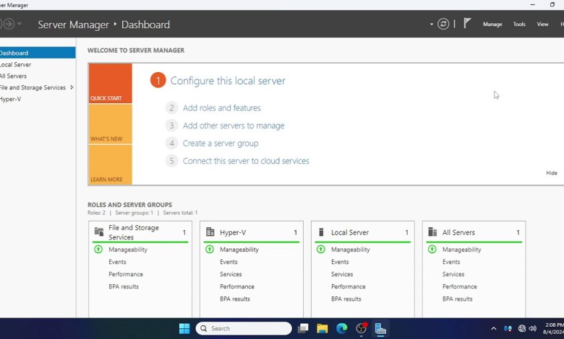This screenshot has width=564, height=339.
Task: Open the navigation history dropdown arrow
Action: pyautogui.click(x=20, y=24)
